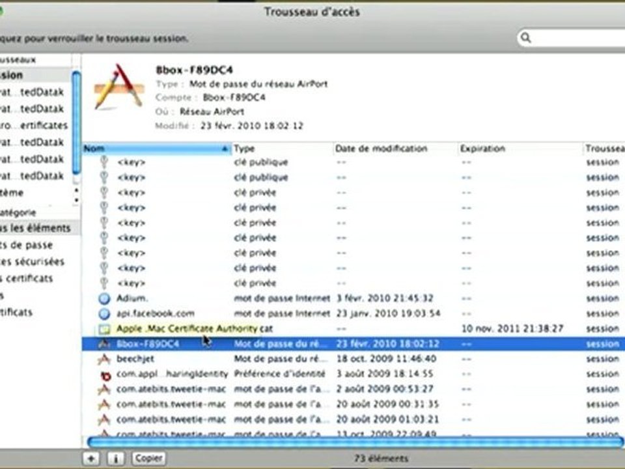Screen dimensions: 625x469
Task: Sort by the Trousseau column header
Action: [604, 149]
